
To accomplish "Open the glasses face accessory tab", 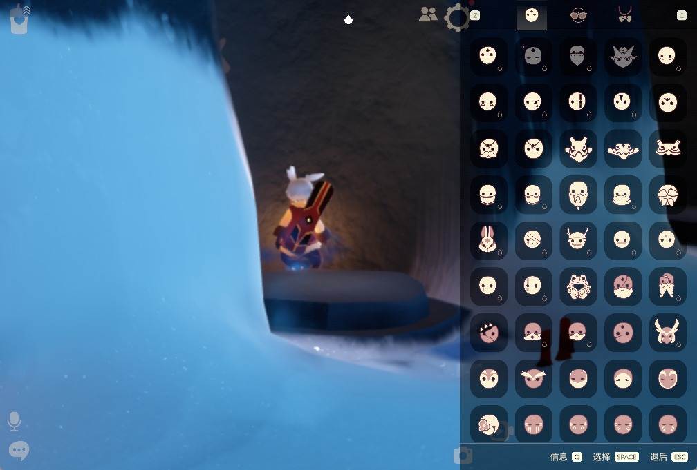I will (x=578, y=16).
